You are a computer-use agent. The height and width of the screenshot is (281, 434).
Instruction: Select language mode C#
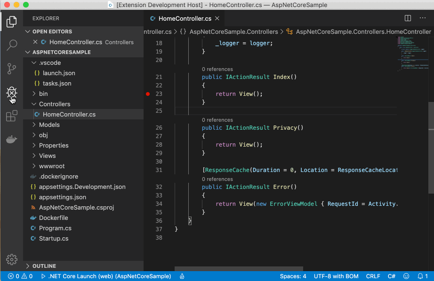pyautogui.click(x=391, y=276)
